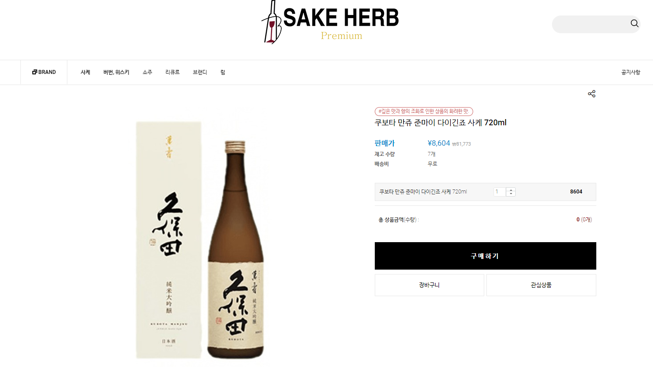
Task: Open the 버번, 위스키 category
Action: coord(117,72)
